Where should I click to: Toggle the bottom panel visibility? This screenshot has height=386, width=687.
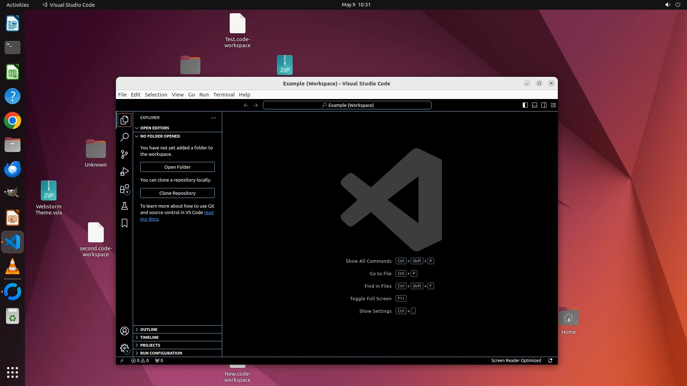[x=534, y=105]
